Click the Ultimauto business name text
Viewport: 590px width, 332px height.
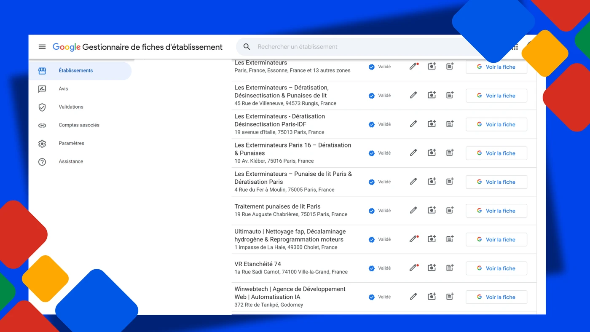[x=290, y=235]
